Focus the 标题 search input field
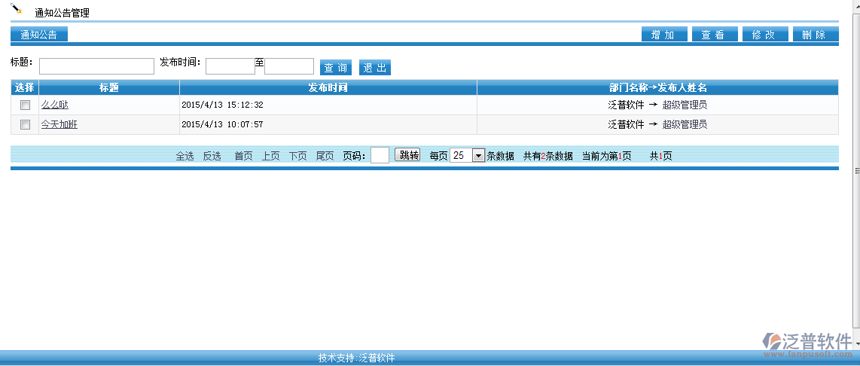860x366 pixels. tap(96, 66)
